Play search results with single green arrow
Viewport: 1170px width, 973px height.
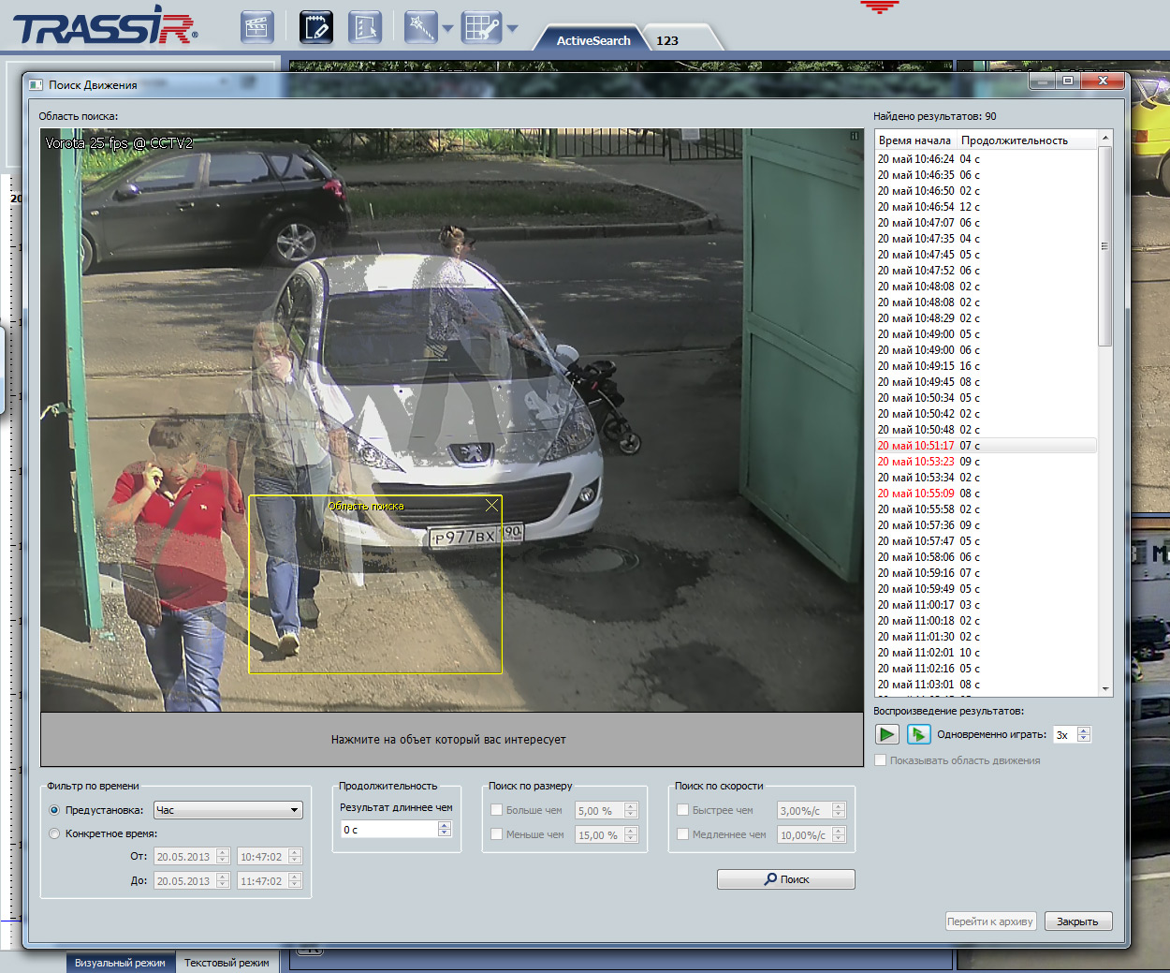pos(886,735)
